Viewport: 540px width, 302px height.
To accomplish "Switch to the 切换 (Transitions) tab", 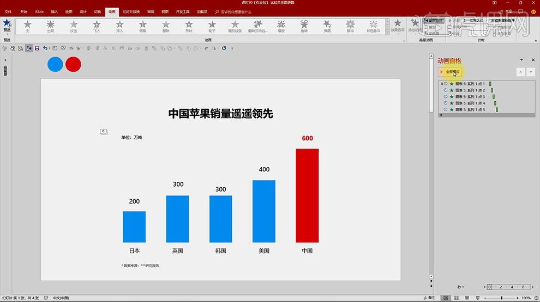I will (x=98, y=11).
